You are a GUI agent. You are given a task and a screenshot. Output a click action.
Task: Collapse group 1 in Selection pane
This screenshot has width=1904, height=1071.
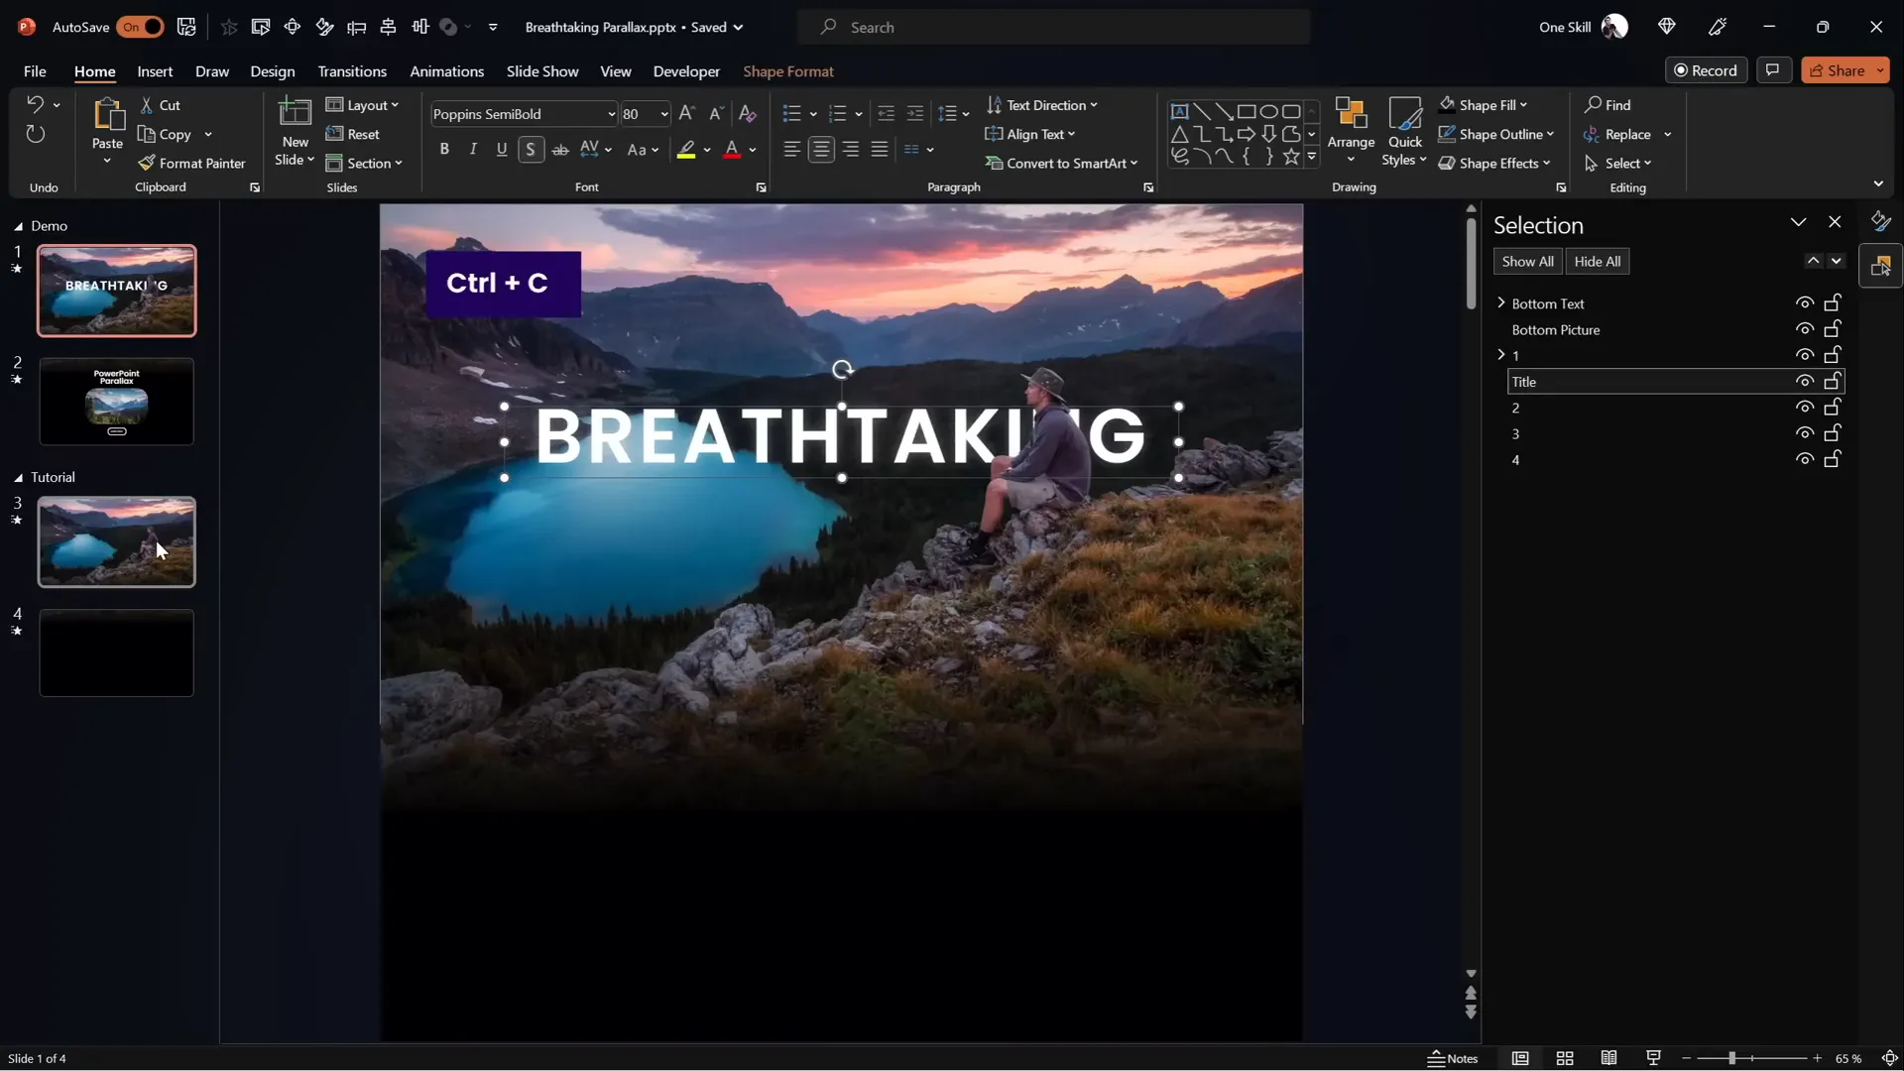pyautogui.click(x=1499, y=354)
